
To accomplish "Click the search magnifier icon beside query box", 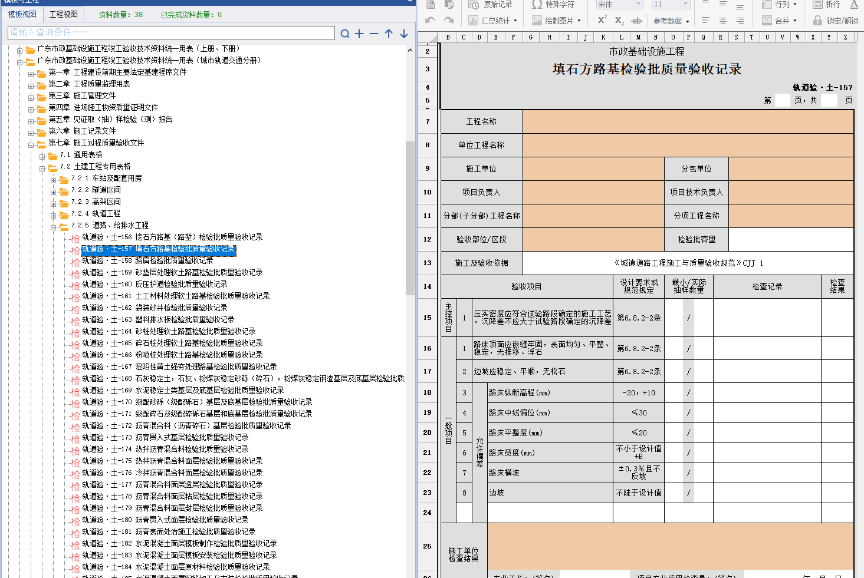I will click(x=345, y=34).
